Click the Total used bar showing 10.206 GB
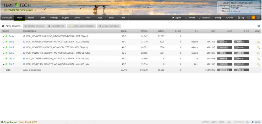 point(225,70)
